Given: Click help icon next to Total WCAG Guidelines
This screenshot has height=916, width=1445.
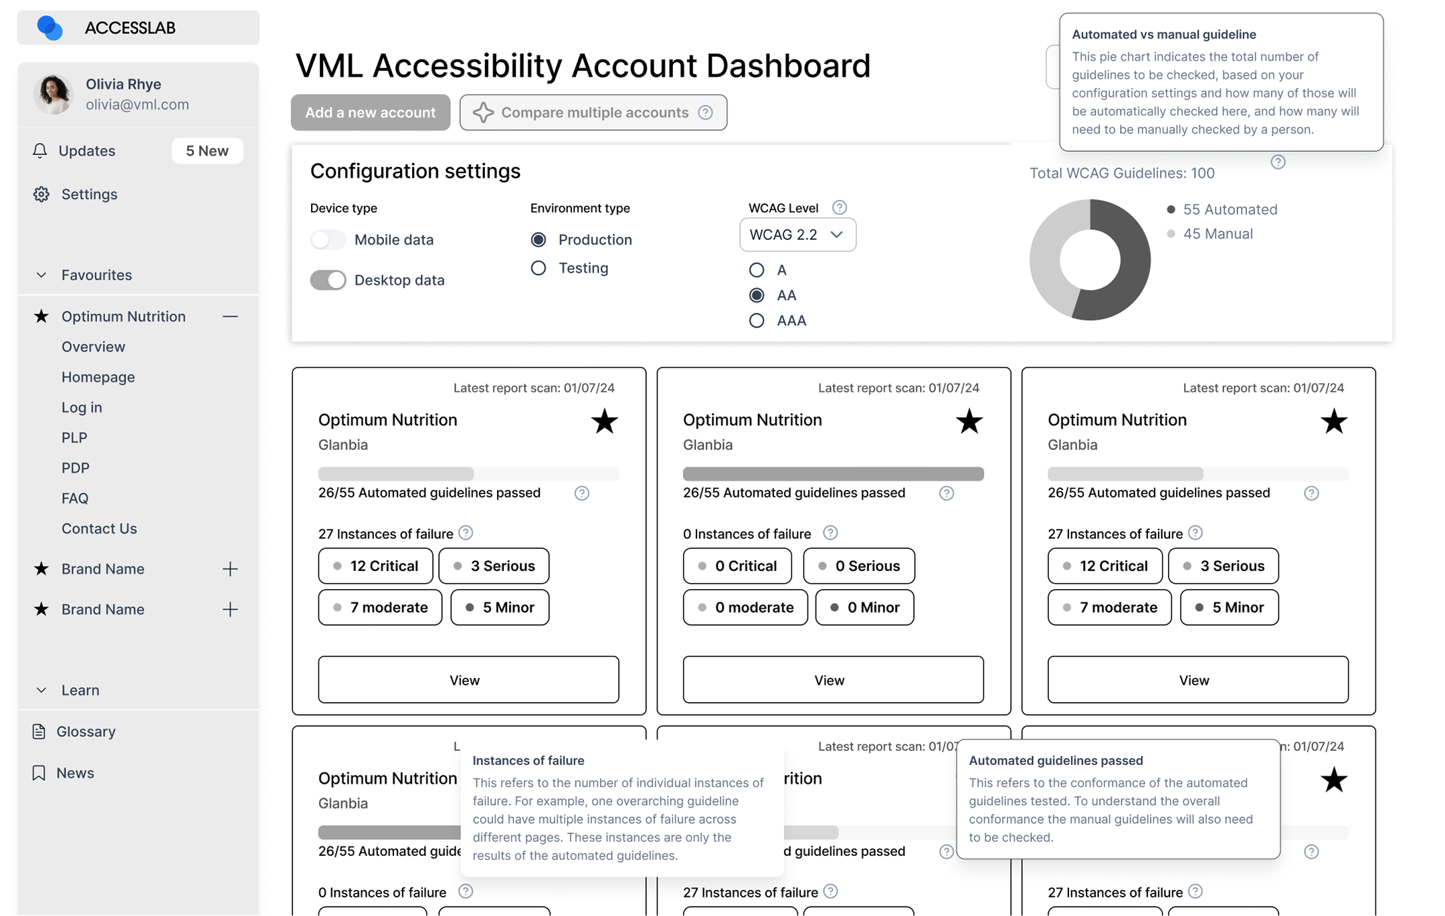Looking at the screenshot, I should click(1278, 162).
